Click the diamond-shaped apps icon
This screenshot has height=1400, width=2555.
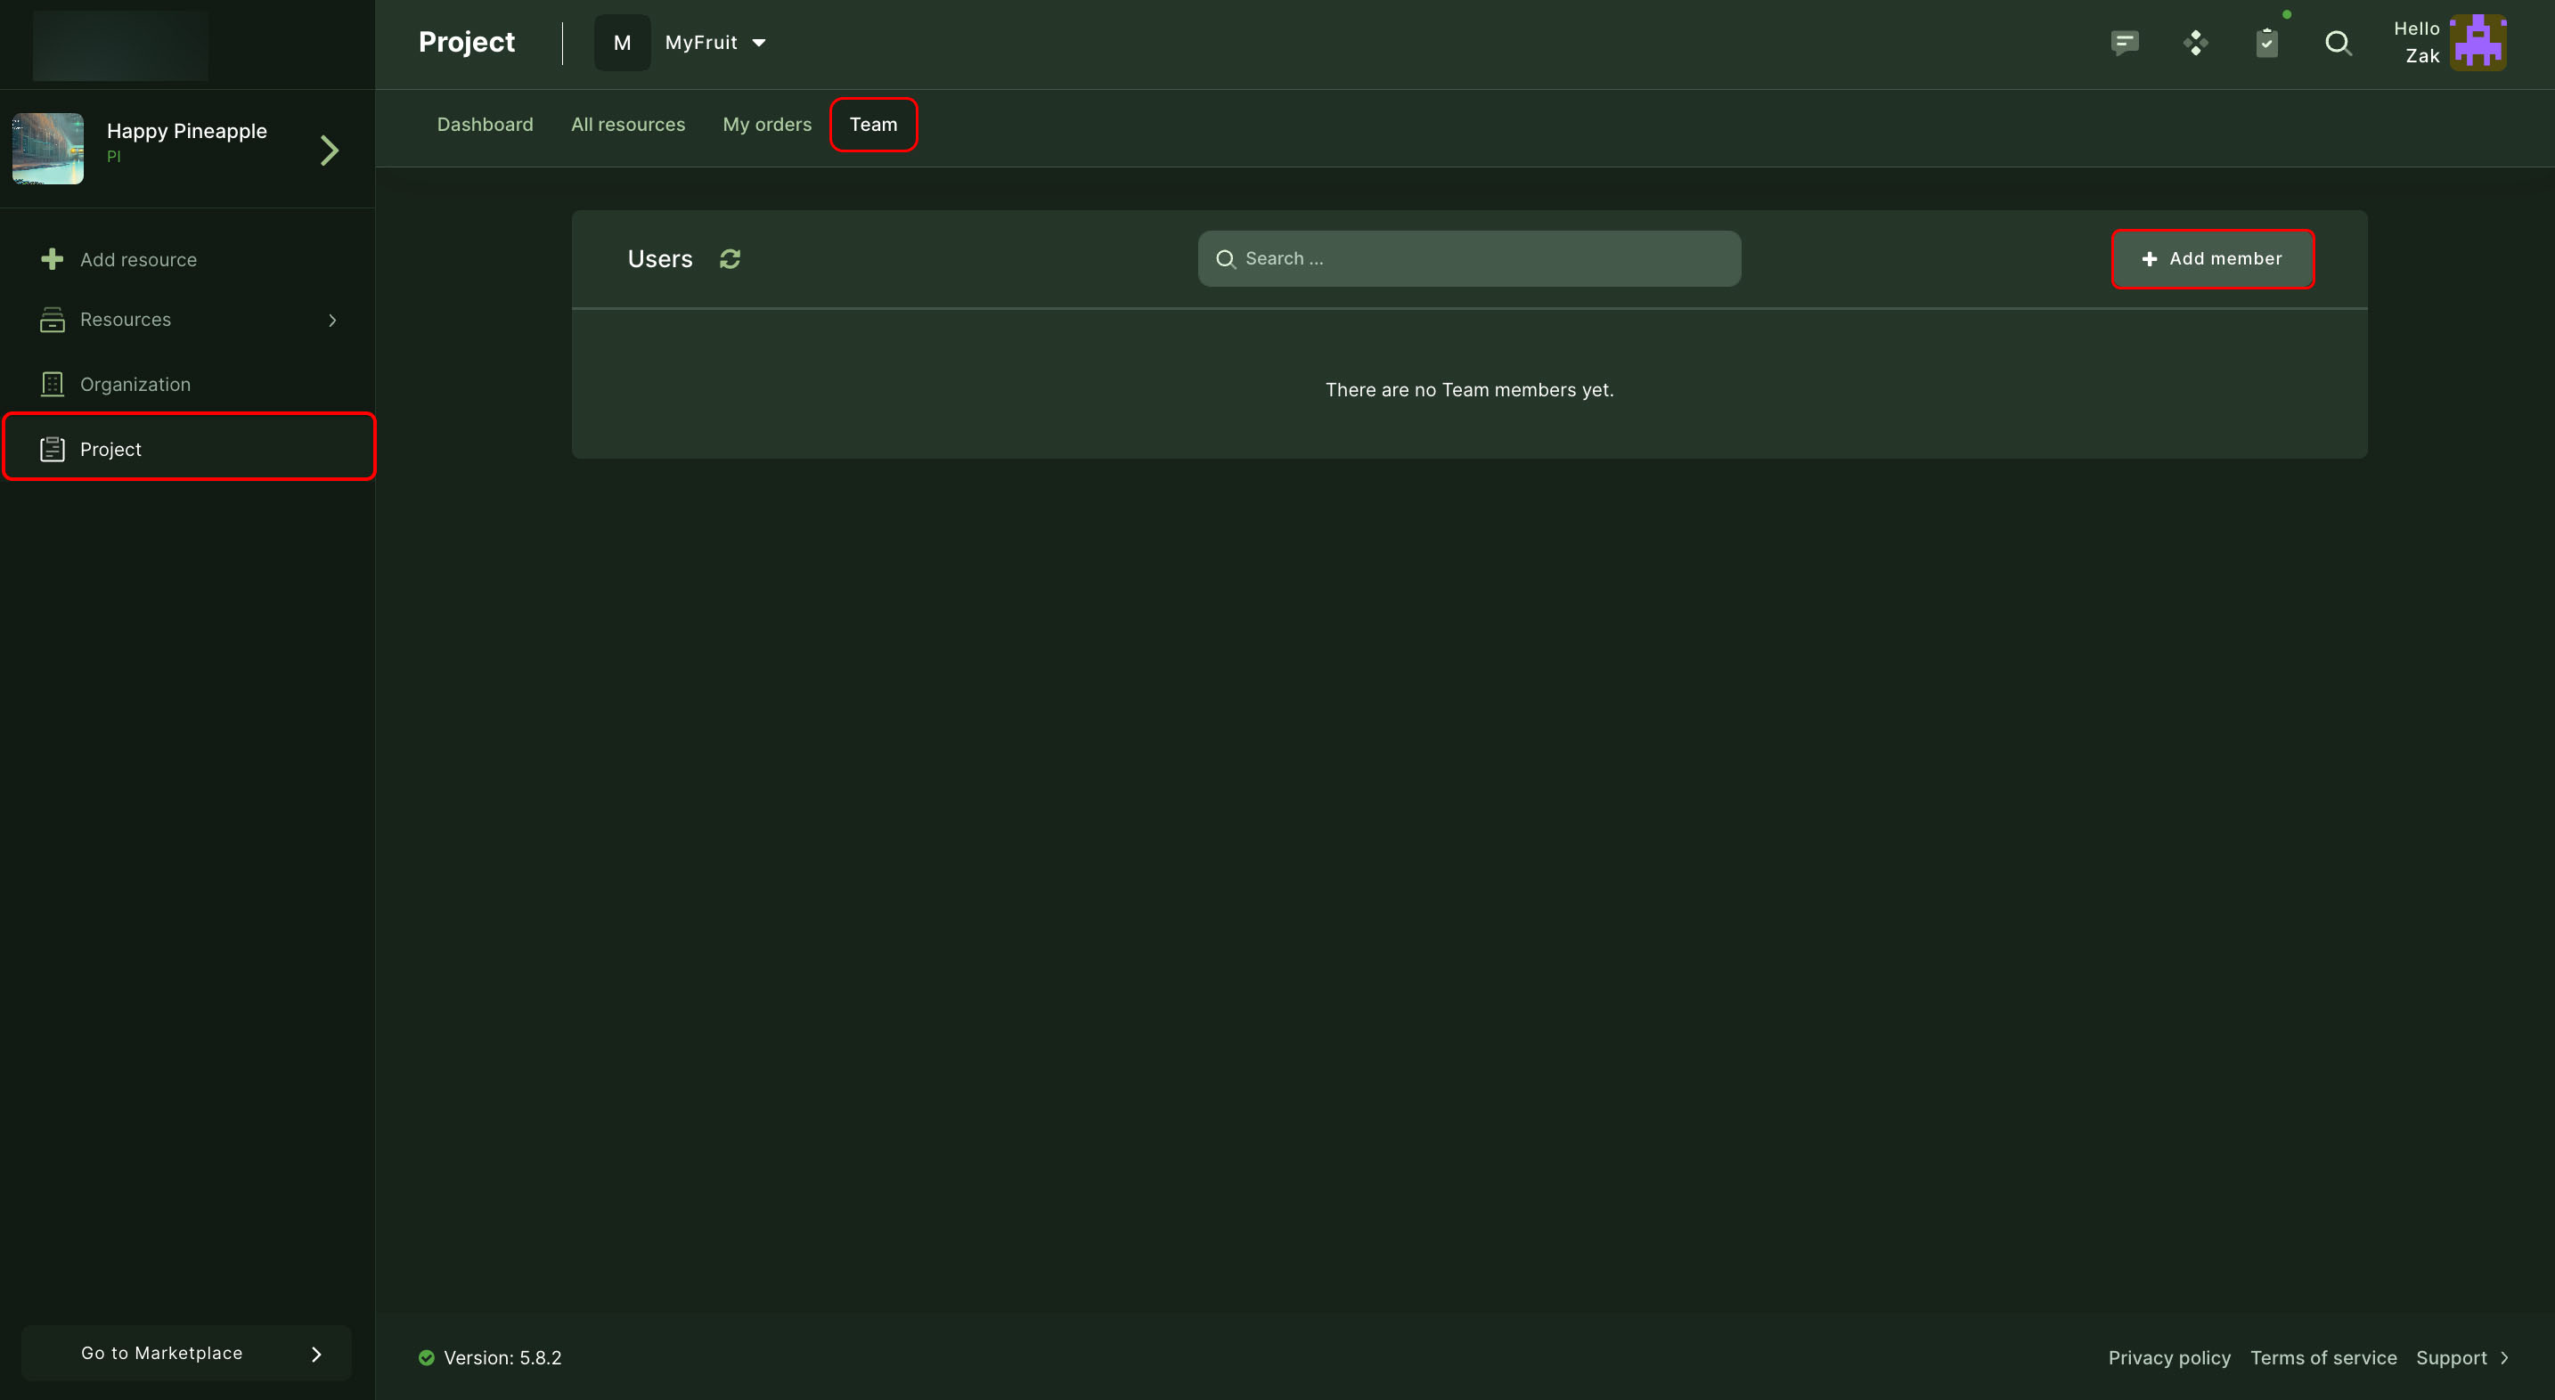pyautogui.click(x=2195, y=43)
